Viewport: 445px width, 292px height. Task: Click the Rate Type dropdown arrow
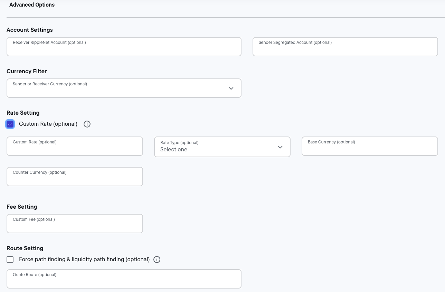(280, 147)
